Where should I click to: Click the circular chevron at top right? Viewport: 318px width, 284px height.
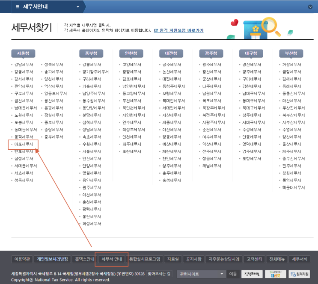point(310,7)
